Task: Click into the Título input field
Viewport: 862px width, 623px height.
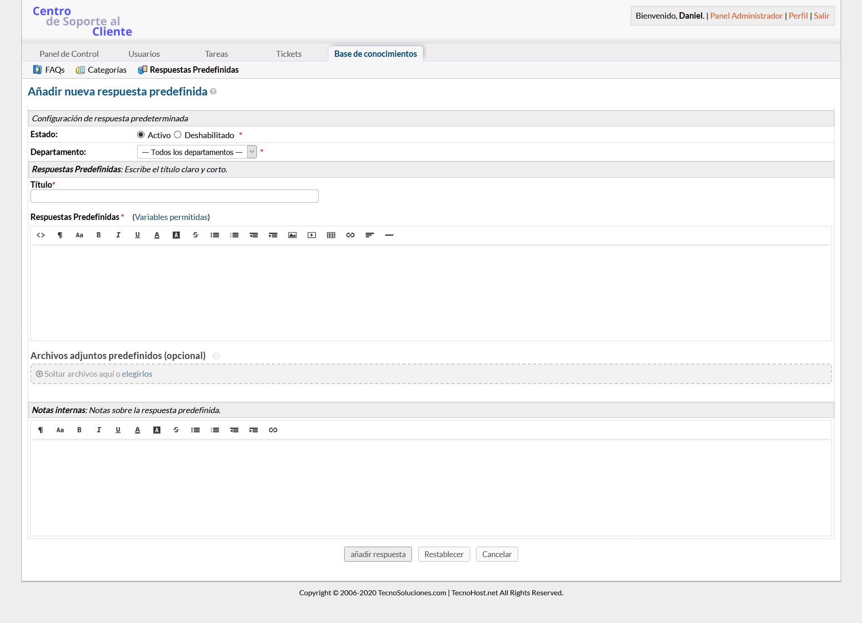Action: coord(174,196)
